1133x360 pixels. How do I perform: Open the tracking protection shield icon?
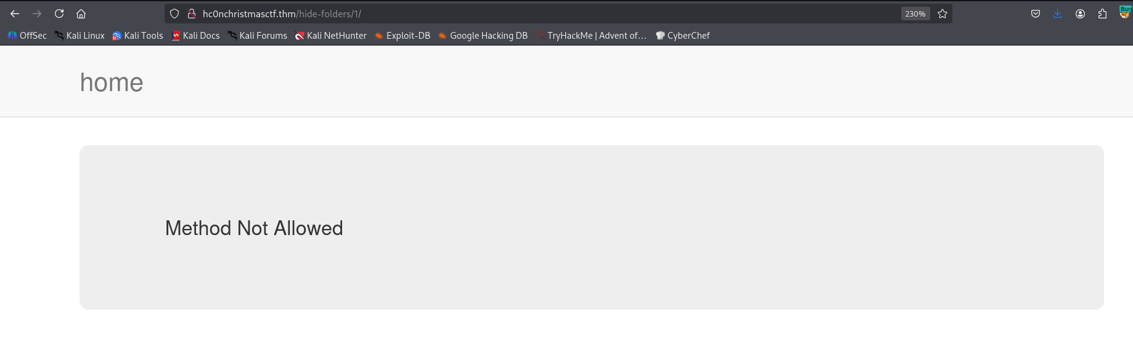coord(174,14)
